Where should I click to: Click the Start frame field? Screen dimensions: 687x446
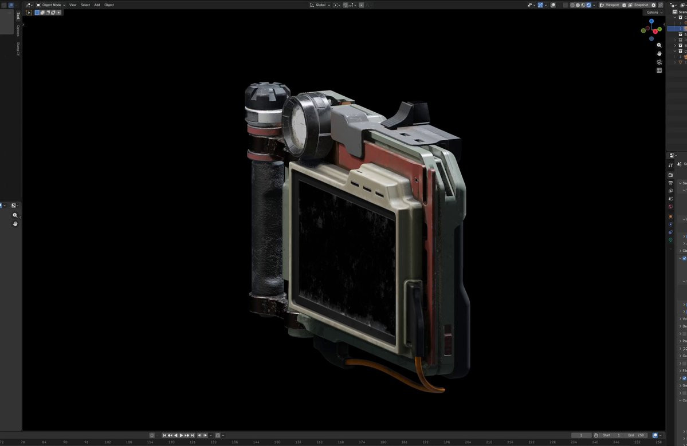611,435
